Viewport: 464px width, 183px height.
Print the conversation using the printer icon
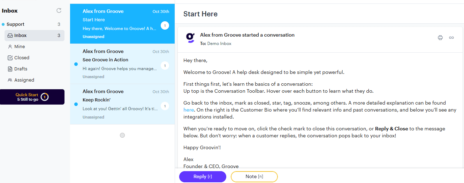click(x=440, y=38)
